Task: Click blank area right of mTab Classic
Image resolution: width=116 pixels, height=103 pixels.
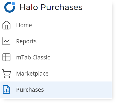Action: tap(80, 57)
